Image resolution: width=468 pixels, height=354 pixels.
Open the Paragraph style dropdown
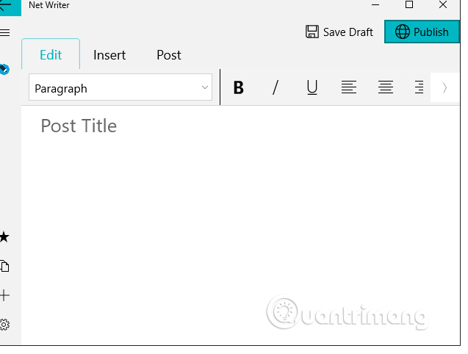121,88
